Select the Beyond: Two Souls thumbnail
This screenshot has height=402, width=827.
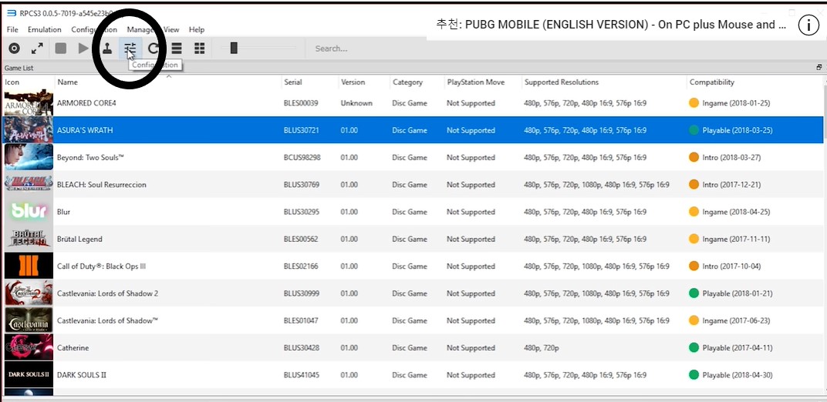[x=29, y=157]
